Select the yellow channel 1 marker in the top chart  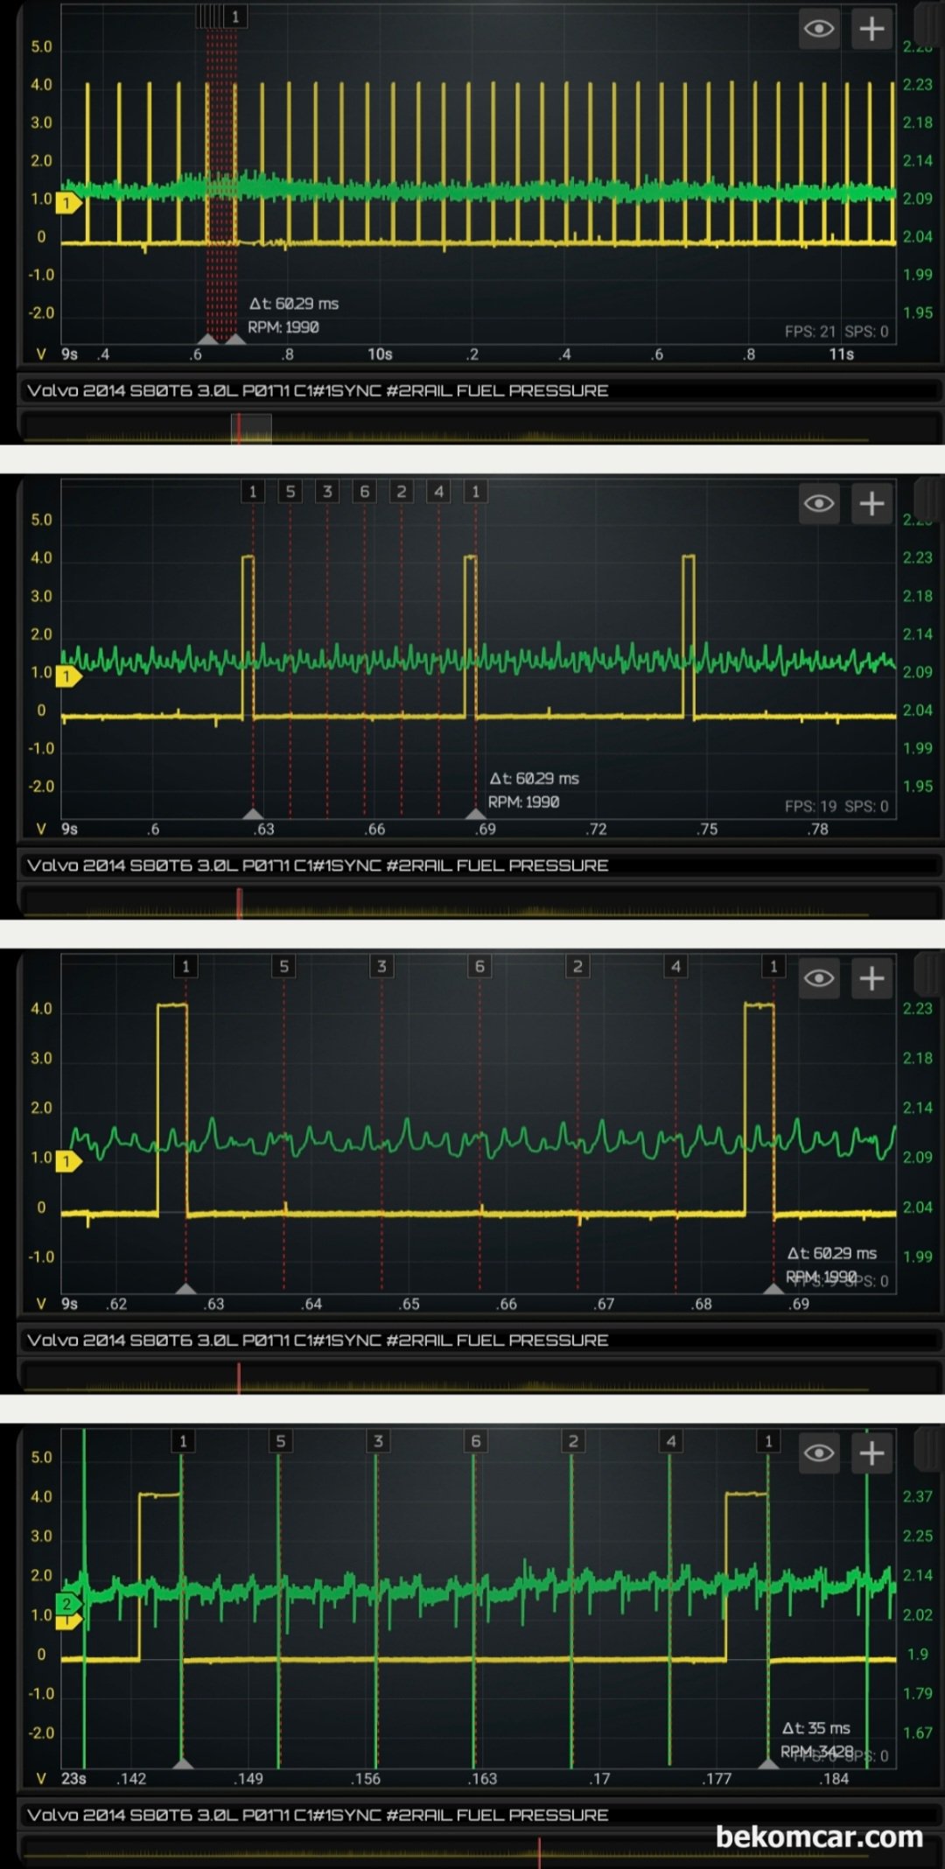(x=68, y=203)
